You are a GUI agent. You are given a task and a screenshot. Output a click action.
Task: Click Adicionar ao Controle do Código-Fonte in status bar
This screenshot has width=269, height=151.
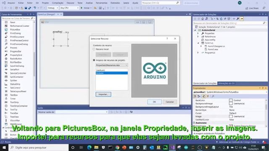click(237, 142)
